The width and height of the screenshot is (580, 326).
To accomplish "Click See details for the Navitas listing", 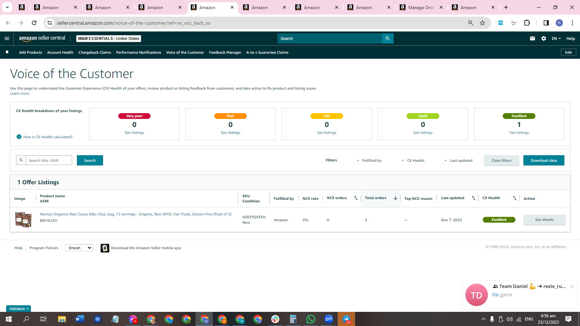I will pyautogui.click(x=544, y=220).
